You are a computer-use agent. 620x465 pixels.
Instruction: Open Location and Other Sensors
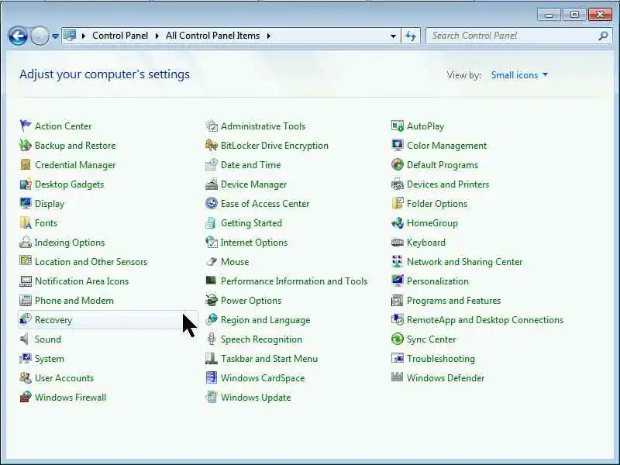(91, 261)
